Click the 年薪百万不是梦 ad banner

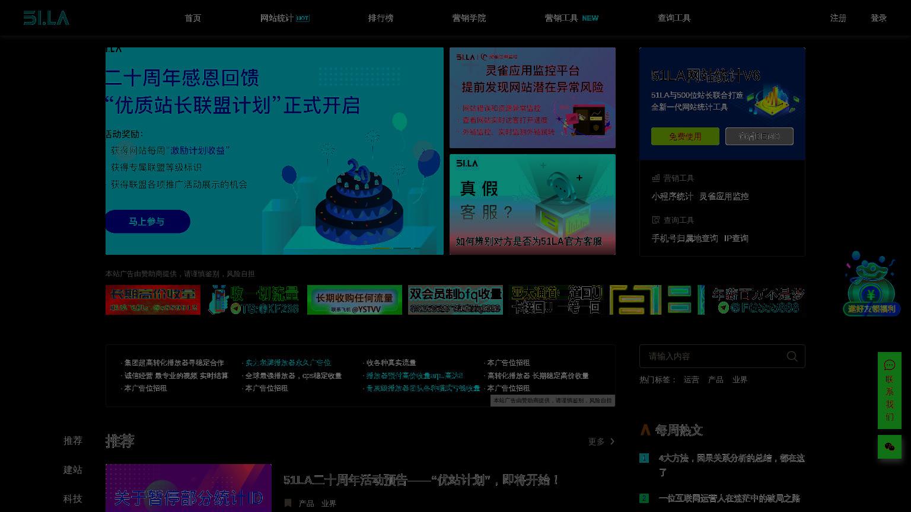pyautogui.click(x=758, y=300)
